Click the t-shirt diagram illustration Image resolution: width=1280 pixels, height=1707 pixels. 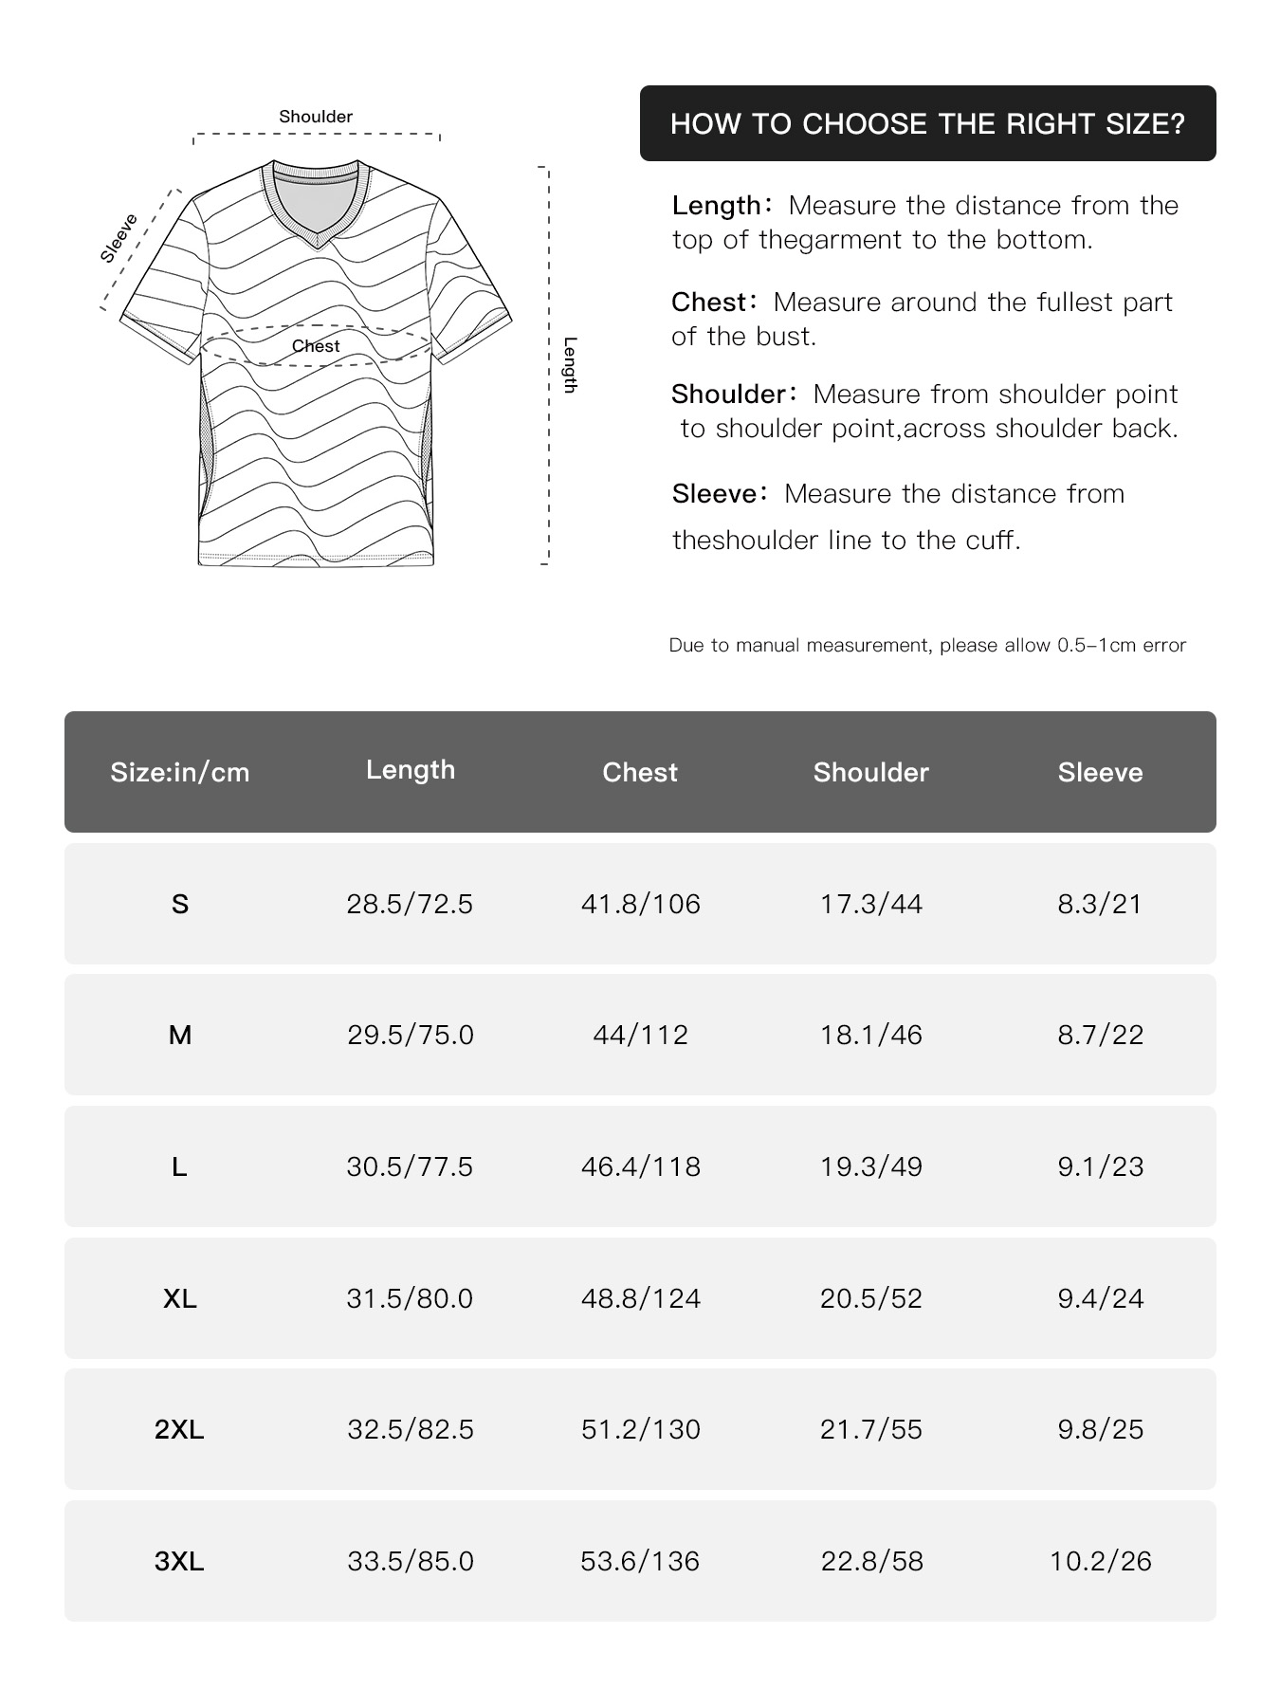316,363
